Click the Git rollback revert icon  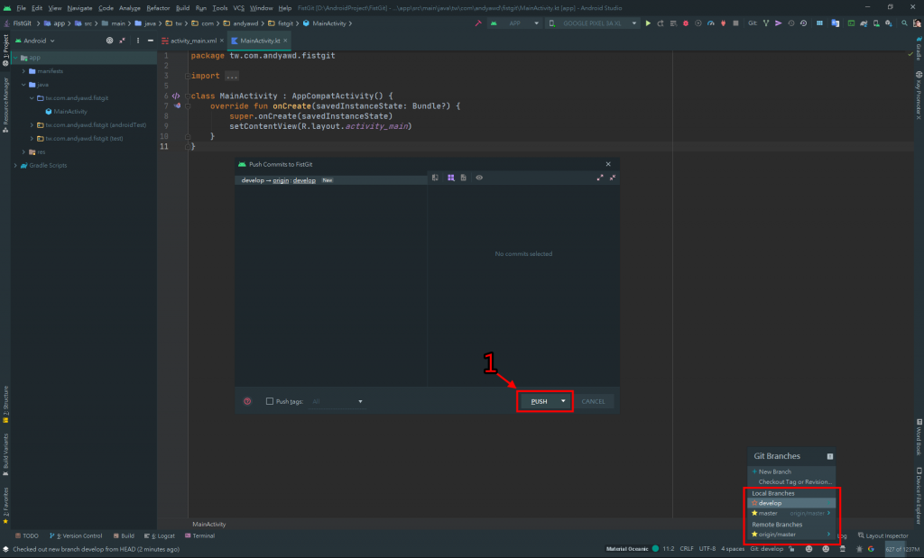804,23
